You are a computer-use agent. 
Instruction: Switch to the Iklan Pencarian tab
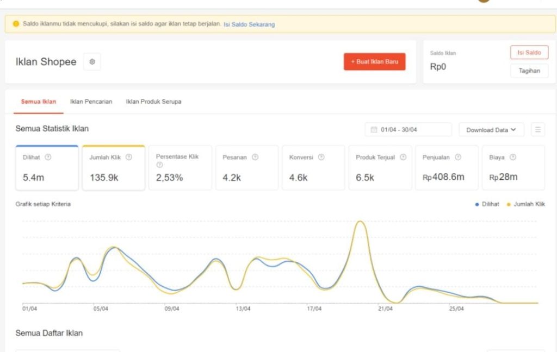91,102
